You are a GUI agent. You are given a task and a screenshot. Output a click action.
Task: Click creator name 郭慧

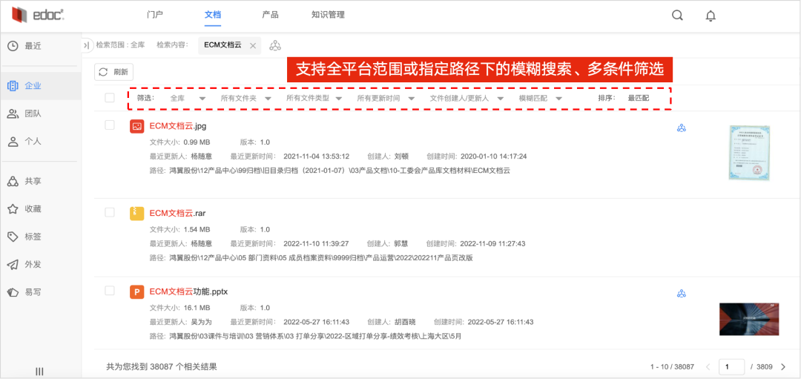click(x=401, y=243)
